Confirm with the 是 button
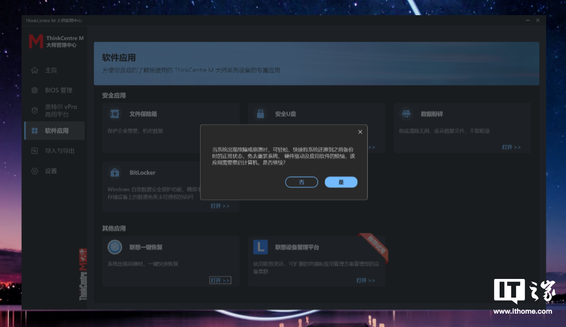The height and width of the screenshot is (327, 566). 341,182
